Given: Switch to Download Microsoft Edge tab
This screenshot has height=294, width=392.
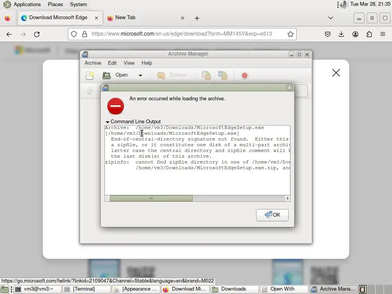Looking at the screenshot, I should (x=60, y=18).
